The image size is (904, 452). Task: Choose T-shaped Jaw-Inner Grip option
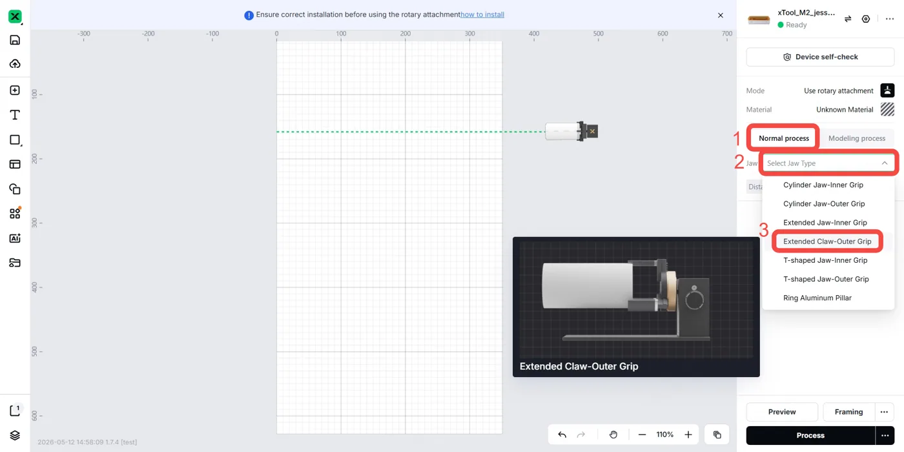(825, 260)
